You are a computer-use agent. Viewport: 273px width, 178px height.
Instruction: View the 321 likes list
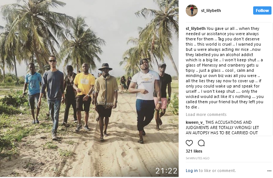pos(195,151)
